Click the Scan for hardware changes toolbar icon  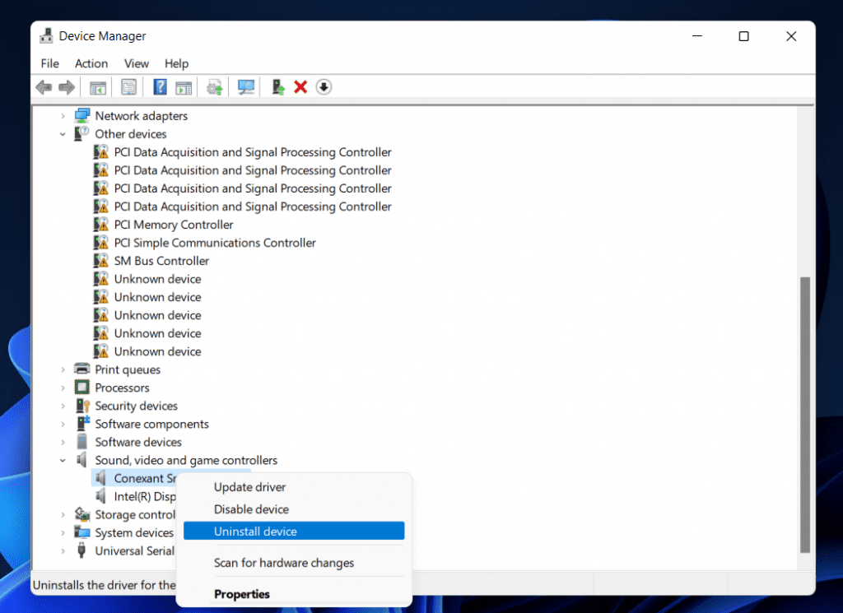tap(245, 86)
